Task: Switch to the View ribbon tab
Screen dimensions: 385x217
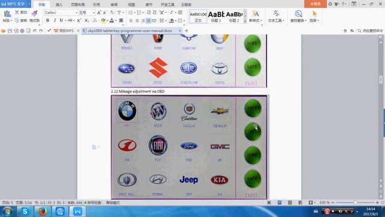Action: tap(132, 4)
